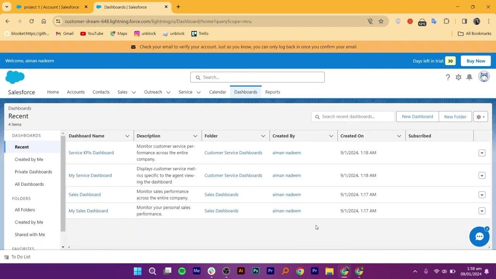This screenshot has width=496, height=279.
Task: Click the New Dashboard button
Action: (x=417, y=117)
